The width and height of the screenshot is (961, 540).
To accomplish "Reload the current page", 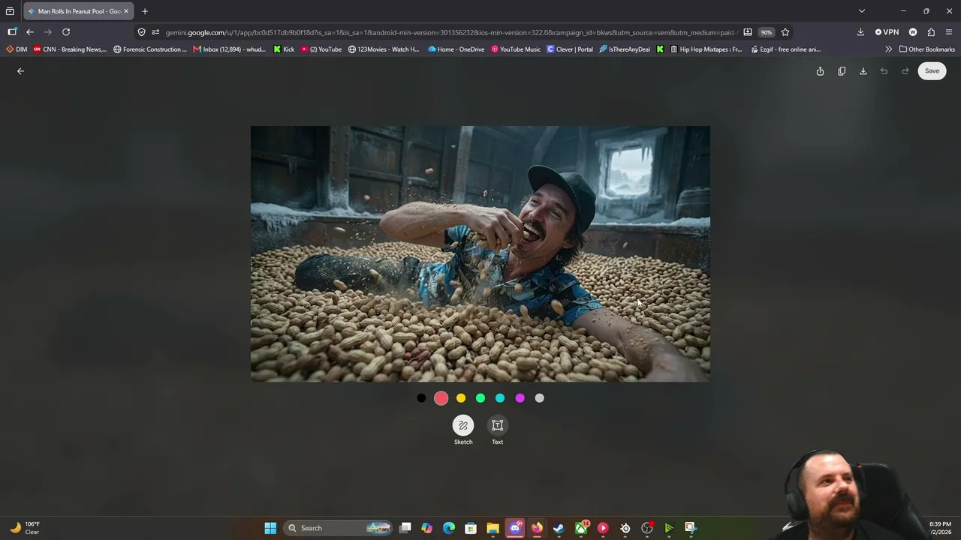I will click(x=66, y=32).
